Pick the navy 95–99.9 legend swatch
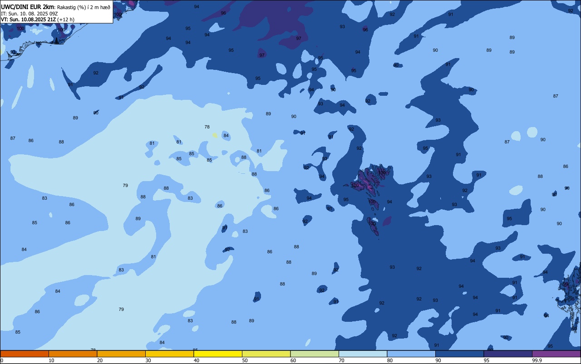581x364 pixels. (508, 354)
